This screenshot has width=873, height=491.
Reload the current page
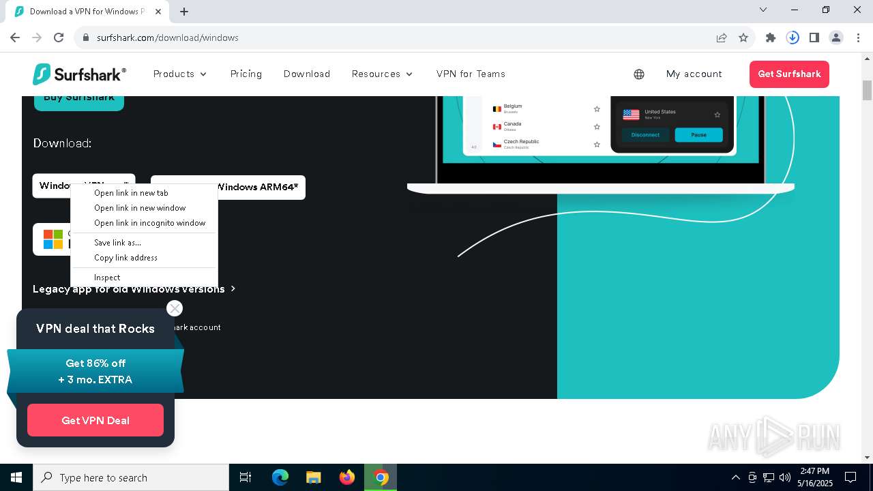(59, 38)
